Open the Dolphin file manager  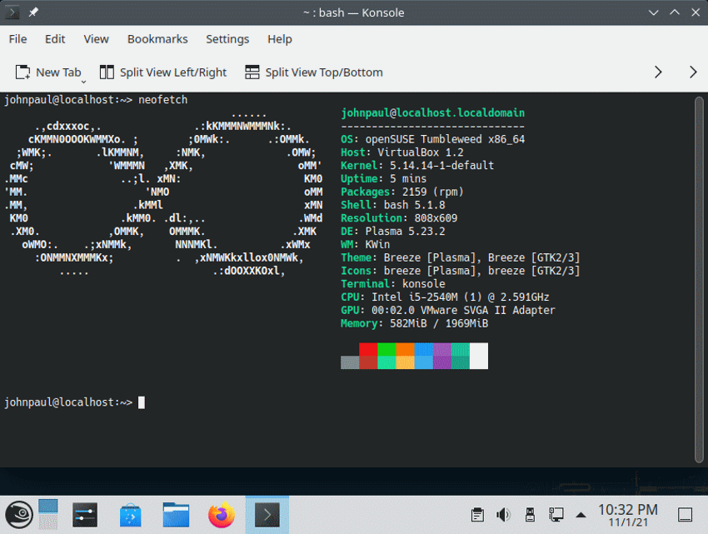pos(175,514)
